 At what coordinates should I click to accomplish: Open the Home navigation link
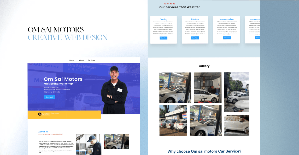point(72,60)
